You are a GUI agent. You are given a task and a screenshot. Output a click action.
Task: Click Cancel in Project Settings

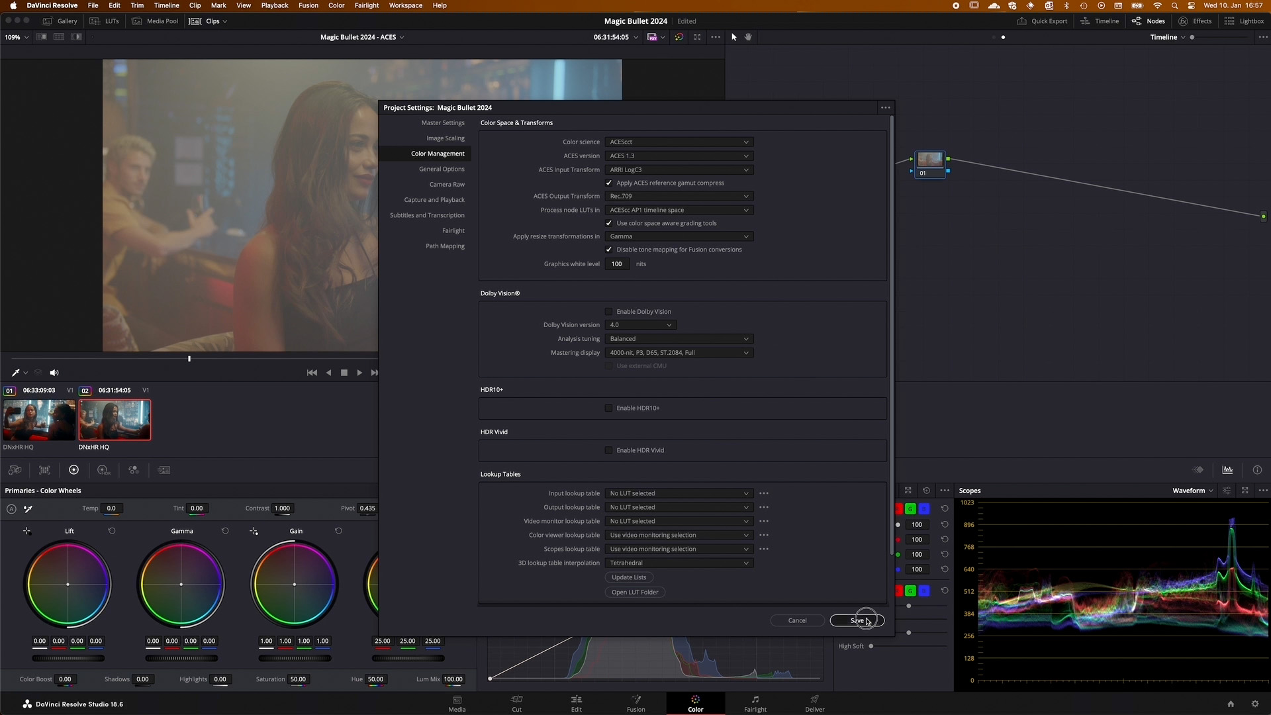click(797, 621)
